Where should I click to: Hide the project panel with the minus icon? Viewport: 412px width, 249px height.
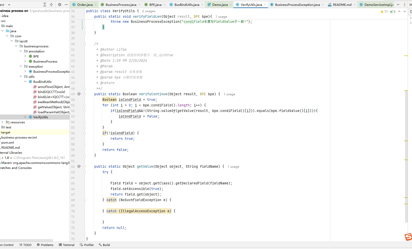[66, 5]
